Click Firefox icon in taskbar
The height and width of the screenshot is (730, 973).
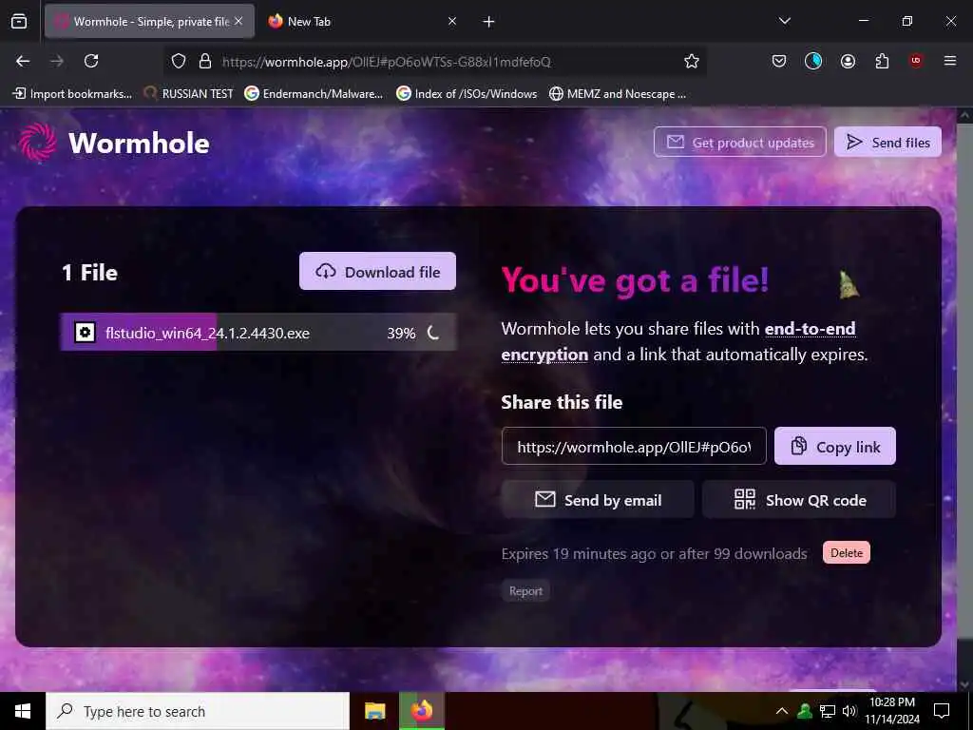coord(421,711)
